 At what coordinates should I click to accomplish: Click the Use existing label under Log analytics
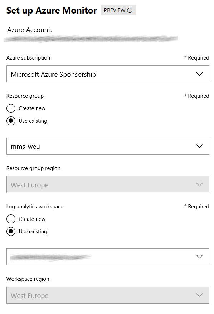(33, 232)
